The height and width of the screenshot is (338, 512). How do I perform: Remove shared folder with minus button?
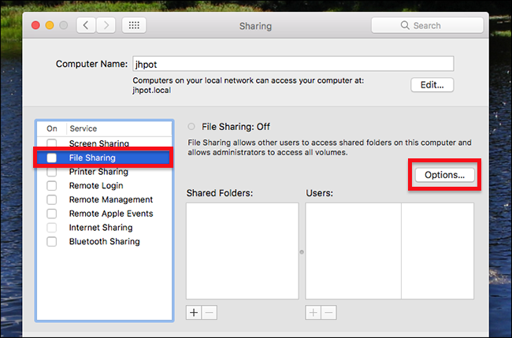(210, 313)
